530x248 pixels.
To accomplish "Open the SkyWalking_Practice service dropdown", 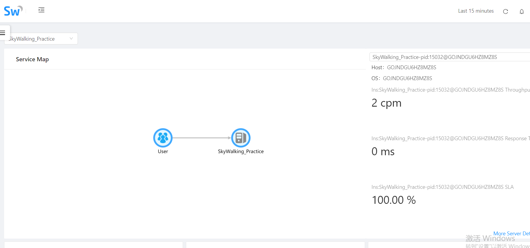I will click(41, 39).
